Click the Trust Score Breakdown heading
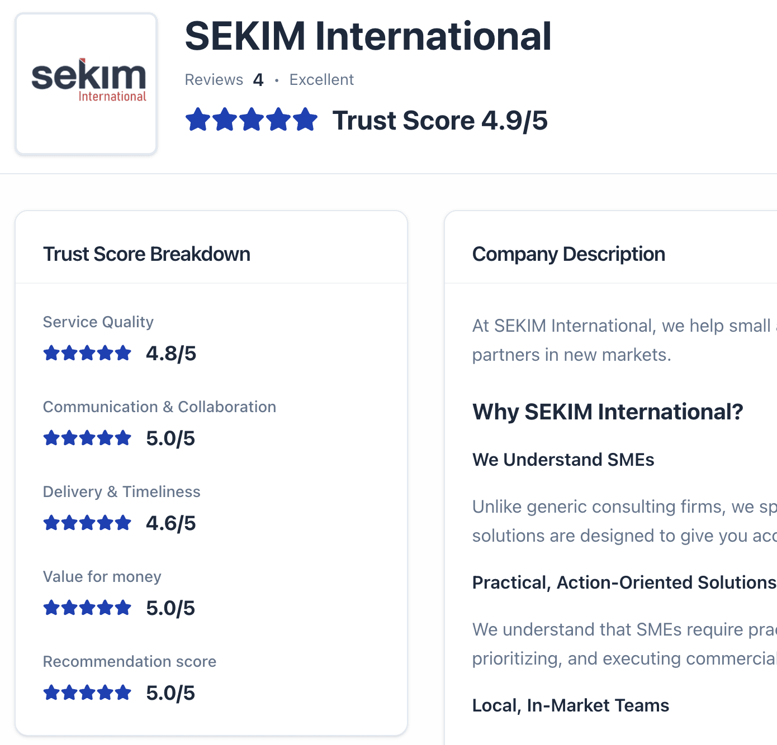The height and width of the screenshot is (745, 777). (x=146, y=254)
